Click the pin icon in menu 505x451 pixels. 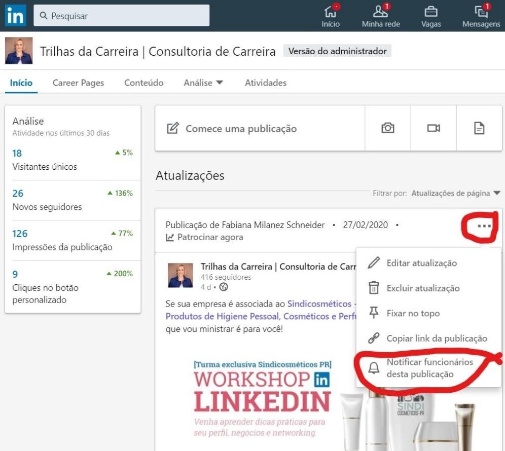tap(374, 313)
